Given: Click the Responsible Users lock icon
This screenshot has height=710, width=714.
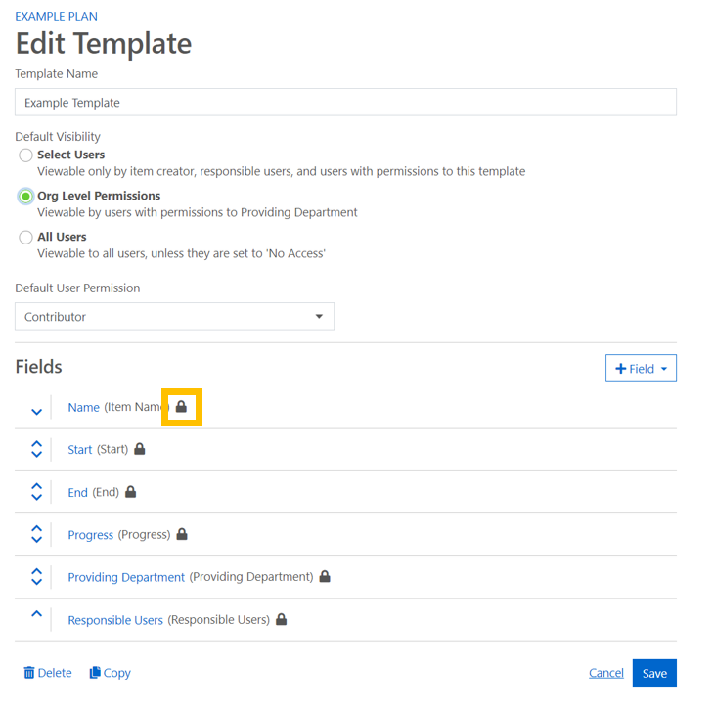Looking at the screenshot, I should click(x=282, y=619).
